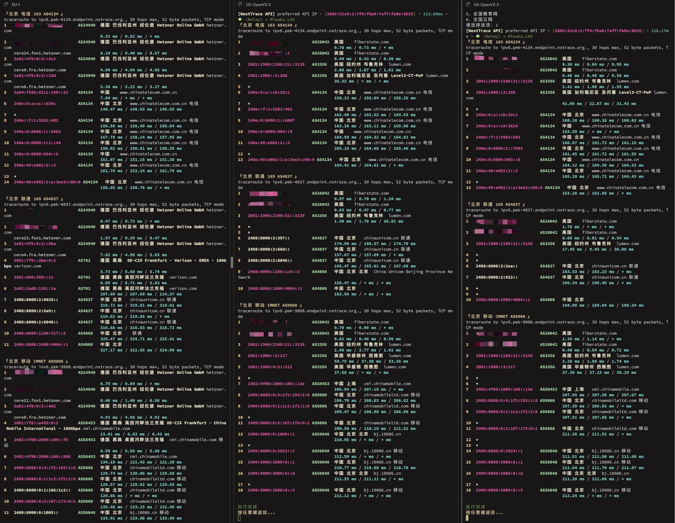Click IP 2409:8000:0:1000::1

tap(271, 434)
